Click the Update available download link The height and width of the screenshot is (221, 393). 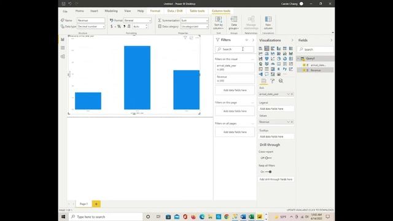point(310,210)
